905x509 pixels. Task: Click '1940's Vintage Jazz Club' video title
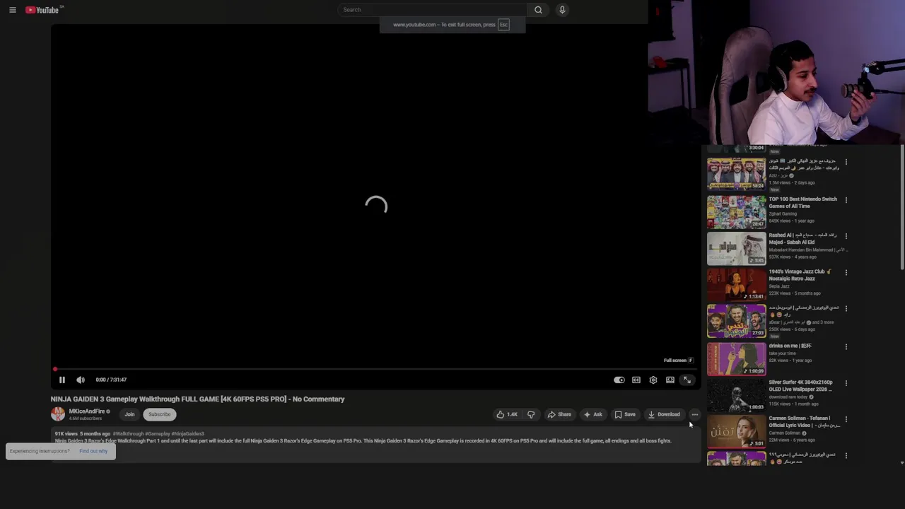[x=800, y=275]
